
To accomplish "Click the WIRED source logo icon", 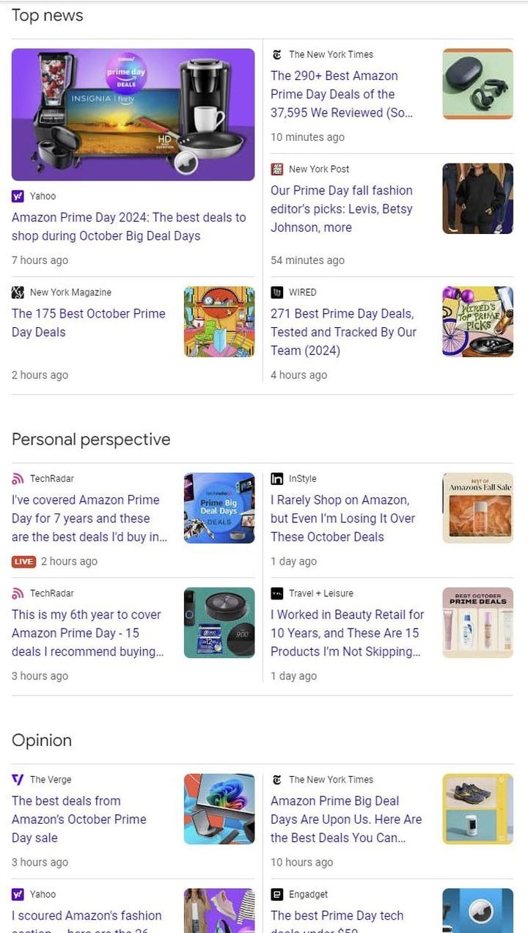I will coord(276,292).
